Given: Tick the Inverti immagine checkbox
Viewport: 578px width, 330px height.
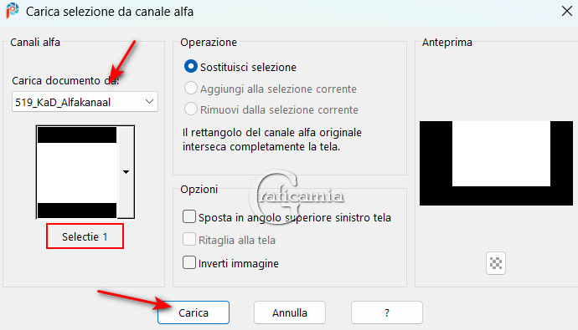Looking at the screenshot, I should click(189, 263).
